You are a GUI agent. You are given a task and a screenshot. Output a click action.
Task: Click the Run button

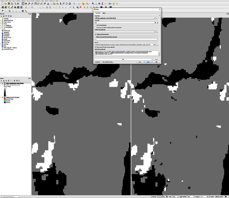tap(140, 62)
